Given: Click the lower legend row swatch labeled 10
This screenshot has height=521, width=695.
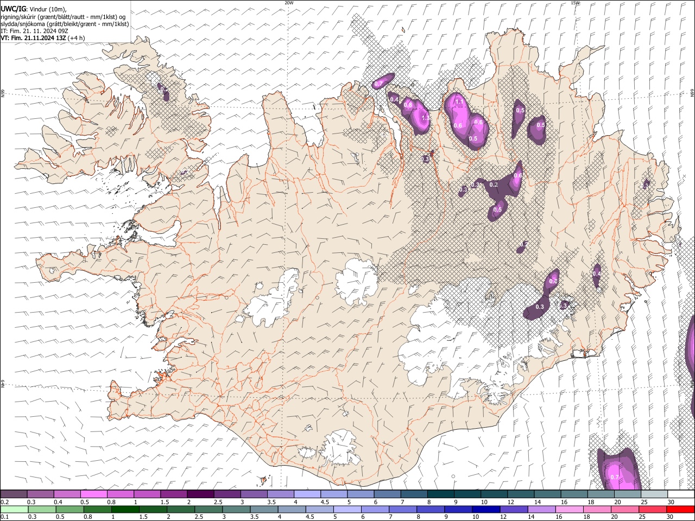Looking at the screenshot, I should tap(486, 509).
